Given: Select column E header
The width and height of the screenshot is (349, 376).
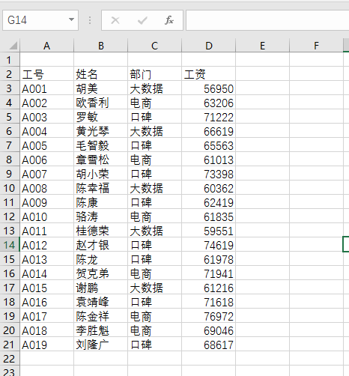Looking at the screenshot, I should [263, 46].
